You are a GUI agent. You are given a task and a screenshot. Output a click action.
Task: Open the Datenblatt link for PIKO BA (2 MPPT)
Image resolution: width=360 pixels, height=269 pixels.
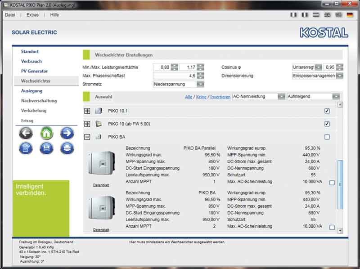[x=101, y=229]
